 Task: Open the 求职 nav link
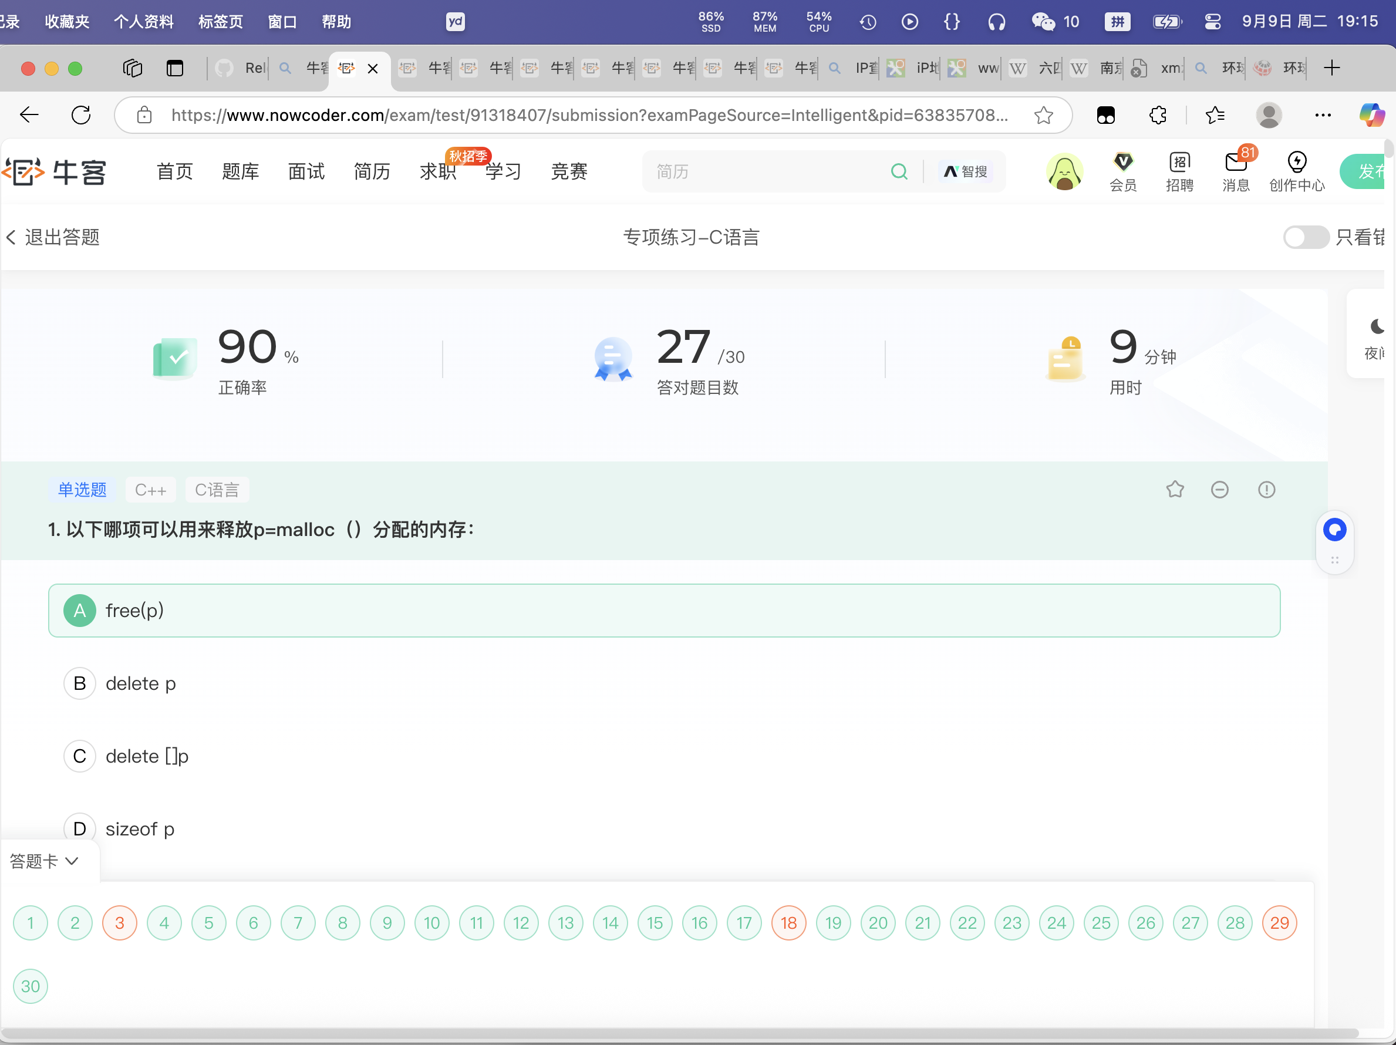point(437,171)
